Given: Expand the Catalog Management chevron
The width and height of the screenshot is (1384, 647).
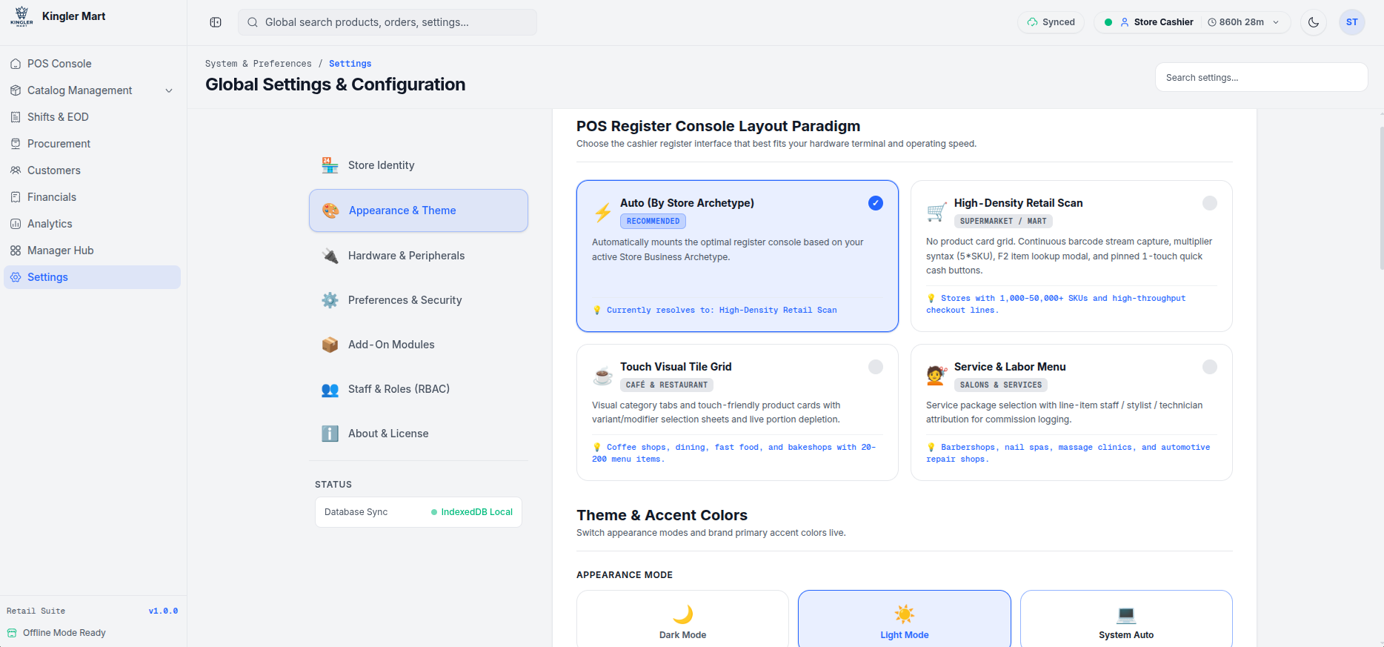Looking at the screenshot, I should click(169, 90).
